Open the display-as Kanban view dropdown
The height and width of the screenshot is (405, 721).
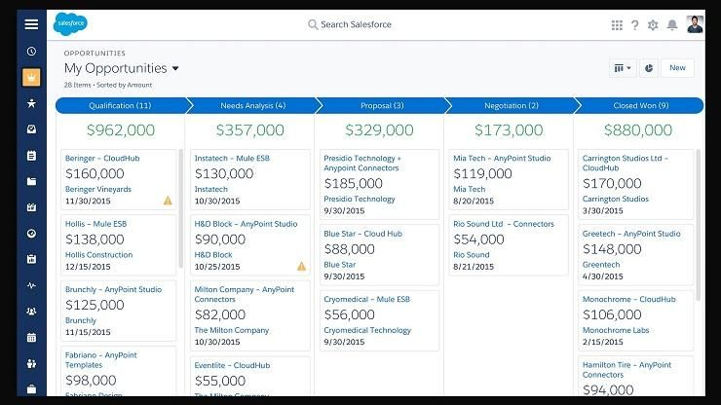[623, 68]
